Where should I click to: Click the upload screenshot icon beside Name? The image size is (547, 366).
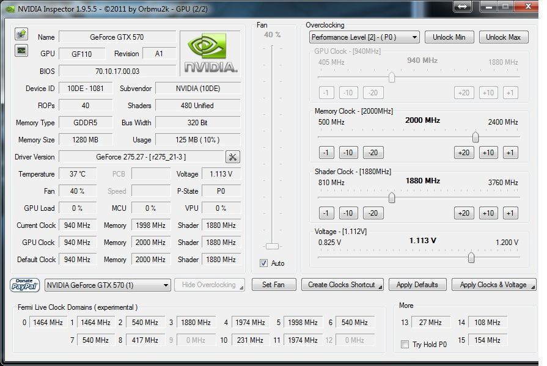pyautogui.click(x=21, y=34)
